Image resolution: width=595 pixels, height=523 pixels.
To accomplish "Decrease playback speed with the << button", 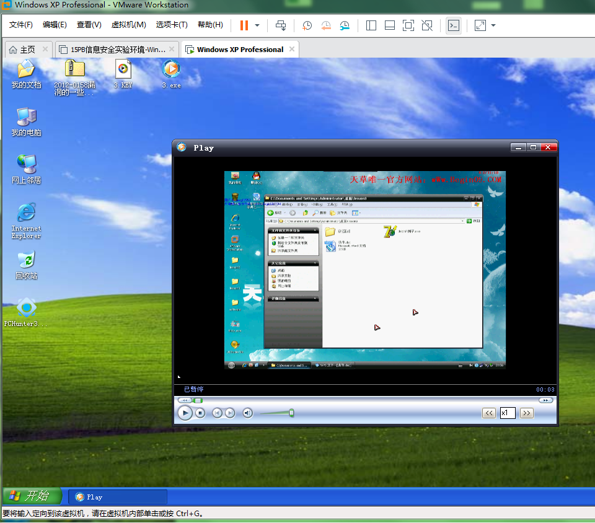I will click(x=489, y=413).
